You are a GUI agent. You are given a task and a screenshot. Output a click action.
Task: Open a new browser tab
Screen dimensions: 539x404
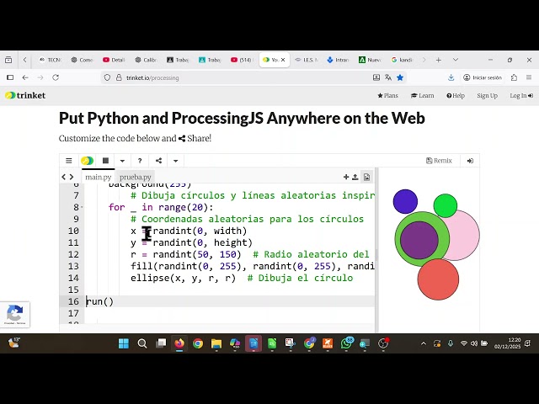(438, 60)
